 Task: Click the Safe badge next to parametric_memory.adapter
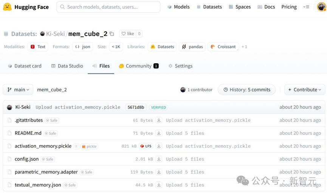(87, 172)
